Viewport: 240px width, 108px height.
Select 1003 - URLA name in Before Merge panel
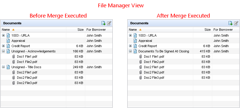(20, 35)
